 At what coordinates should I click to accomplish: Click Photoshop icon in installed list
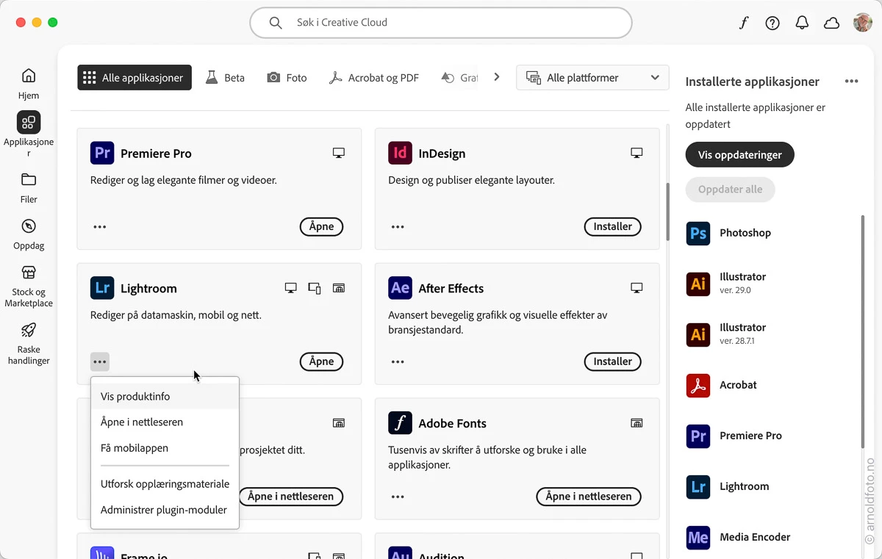pos(698,233)
